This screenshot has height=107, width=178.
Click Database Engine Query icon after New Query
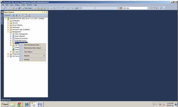[x=35, y=8]
